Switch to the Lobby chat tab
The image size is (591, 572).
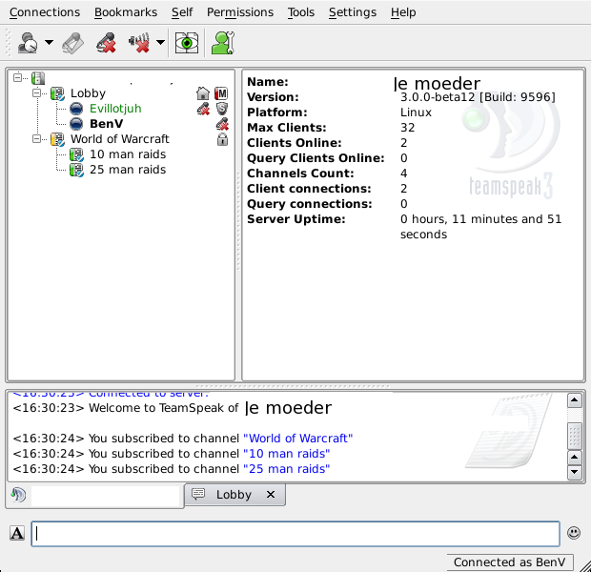click(x=234, y=495)
